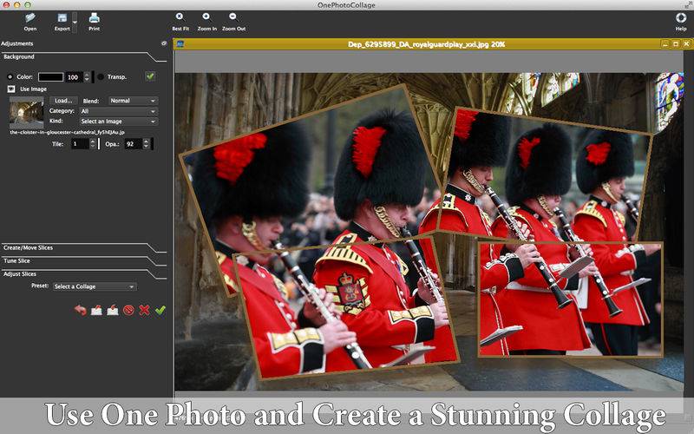Click the Tile value field showing 1
Viewport: 694px width, 434px height.
point(80,144)
